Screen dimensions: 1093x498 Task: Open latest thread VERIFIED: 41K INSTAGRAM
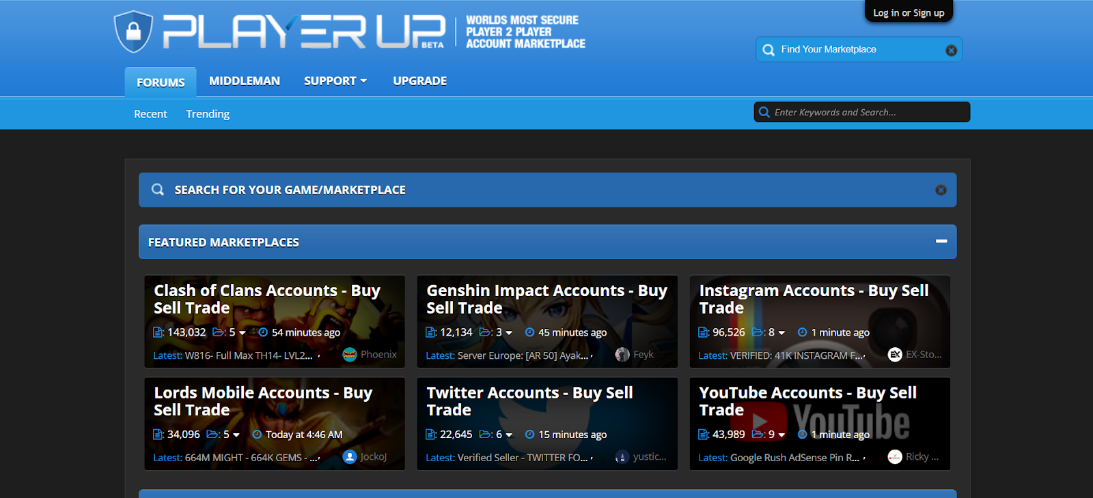click(796, 355)
